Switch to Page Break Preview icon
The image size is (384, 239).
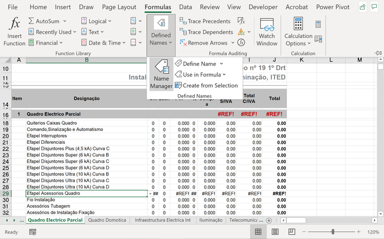coord(292,232)
